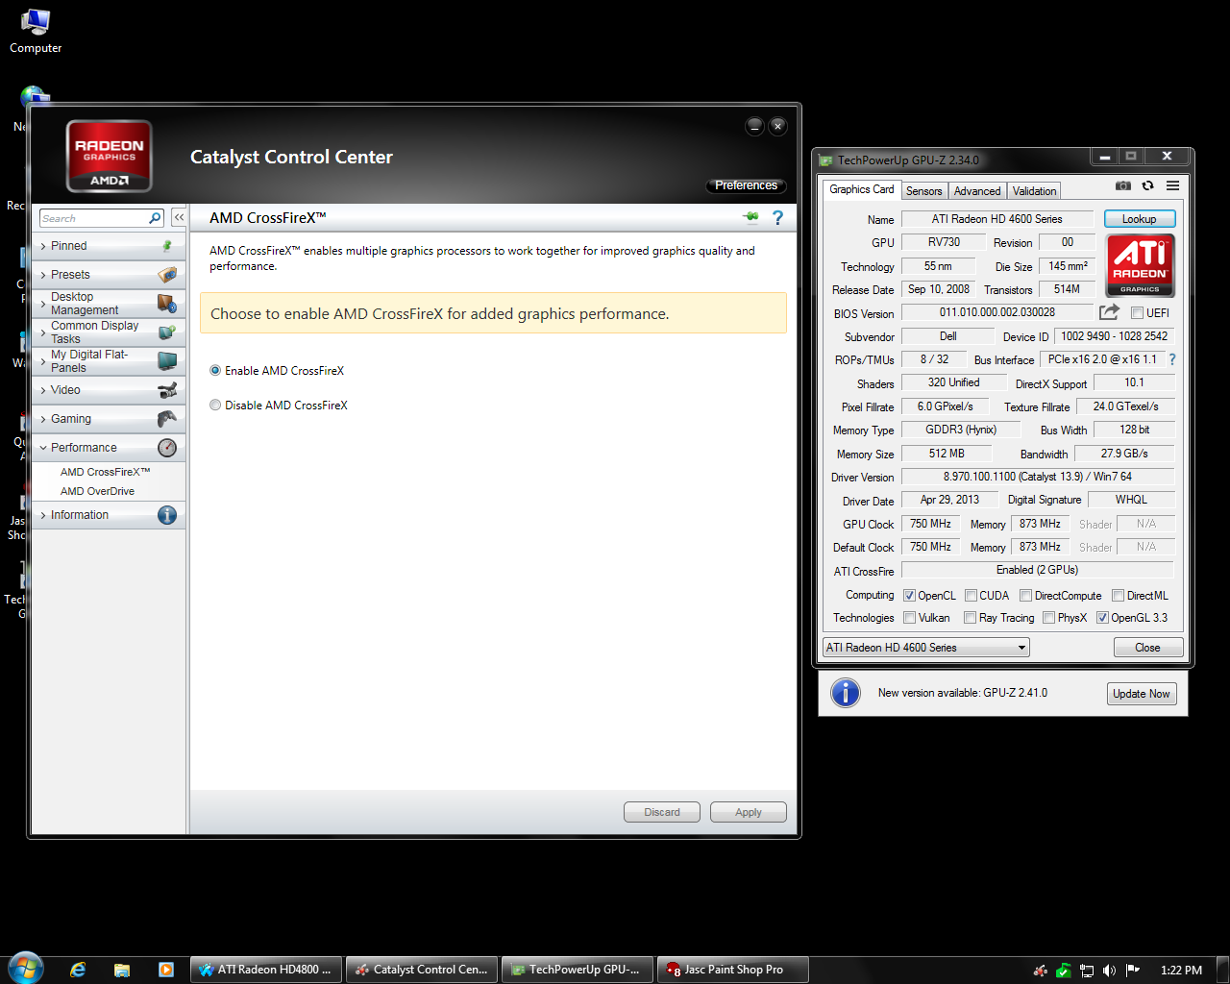
Task: Open AMD OverDrive page in sidebar tree
Action: [97, 491]
